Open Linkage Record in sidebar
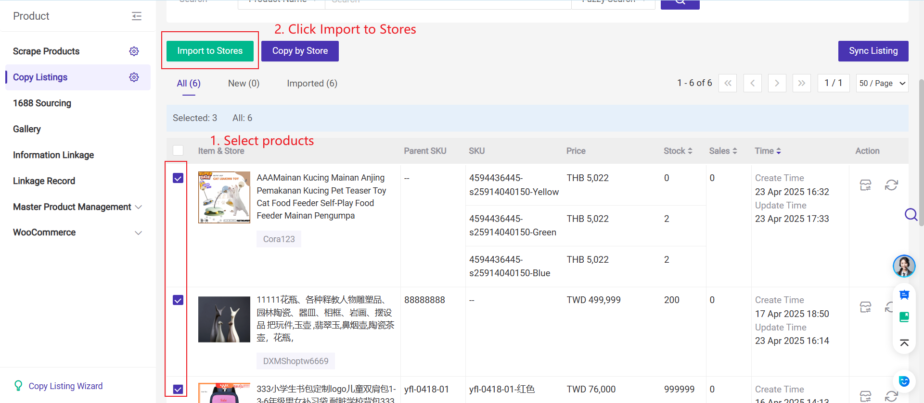924x403 pixels. click(44, 181)
